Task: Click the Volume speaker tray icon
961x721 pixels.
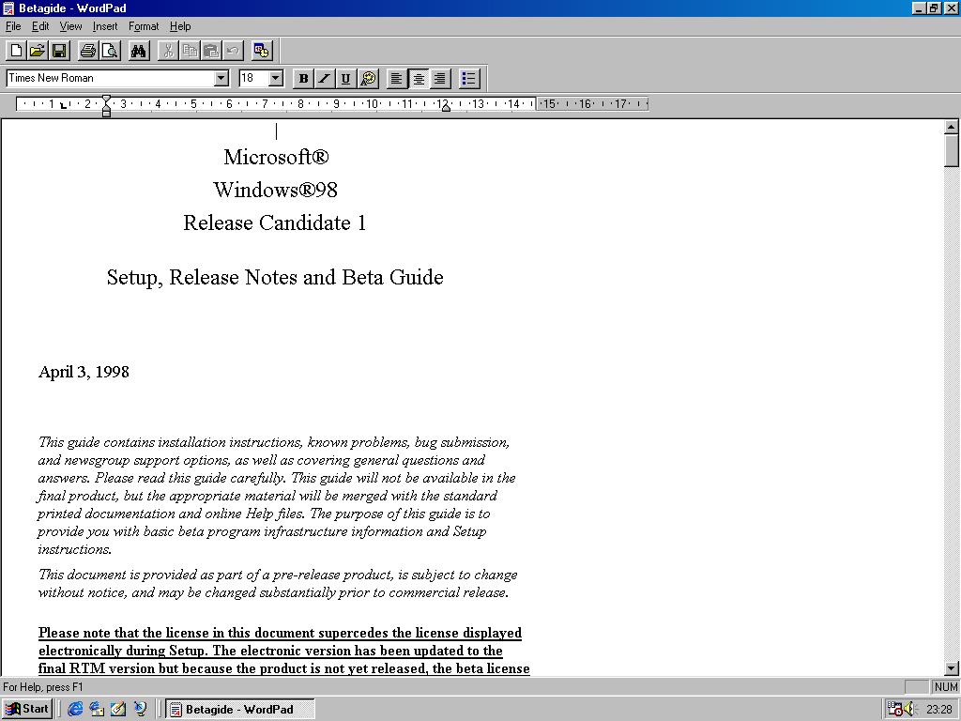Action: [x=908, y=710]
